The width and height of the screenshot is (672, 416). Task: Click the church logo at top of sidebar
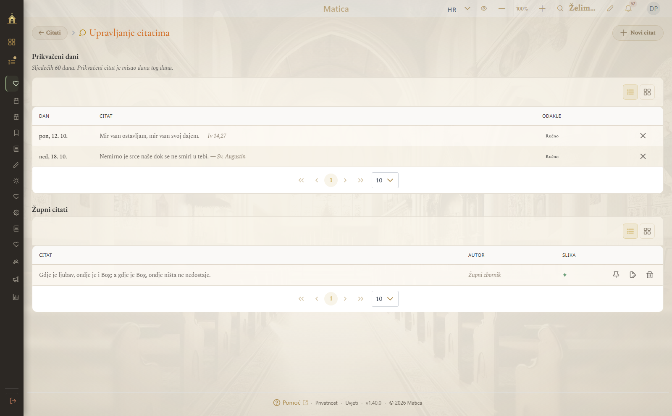pyautogui.click(x=12, y=18)
